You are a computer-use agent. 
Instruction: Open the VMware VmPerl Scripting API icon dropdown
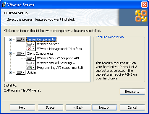pyautogui.click(x=31, y=63)
